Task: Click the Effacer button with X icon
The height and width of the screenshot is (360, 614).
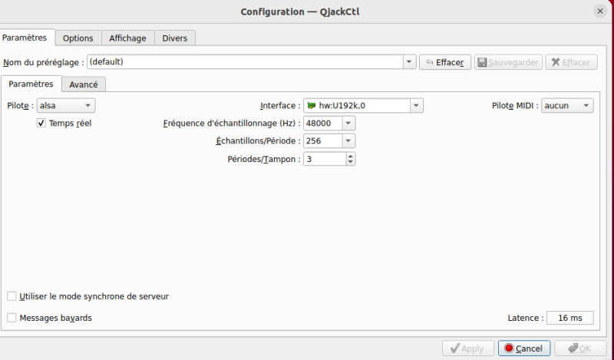Action: click(x=571, y=62)
